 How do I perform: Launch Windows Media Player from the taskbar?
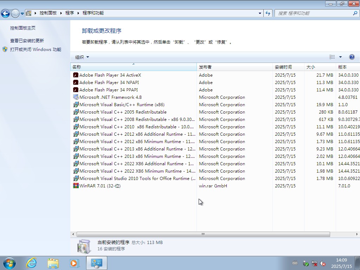(x=75, y=263)
